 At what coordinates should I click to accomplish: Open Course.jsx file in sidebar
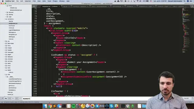[12, 26]
